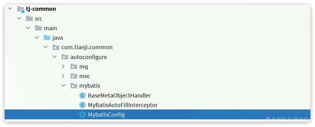Expand the mq package node
The image size is (315, 127).
point(63,66)
